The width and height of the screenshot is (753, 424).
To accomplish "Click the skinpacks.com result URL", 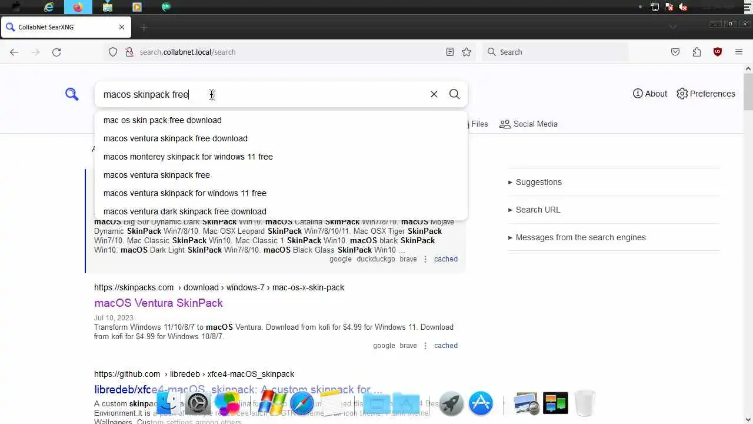I will pos(219,287).
